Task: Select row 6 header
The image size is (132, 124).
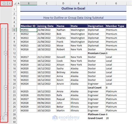Action: click(x=14, y=30)
